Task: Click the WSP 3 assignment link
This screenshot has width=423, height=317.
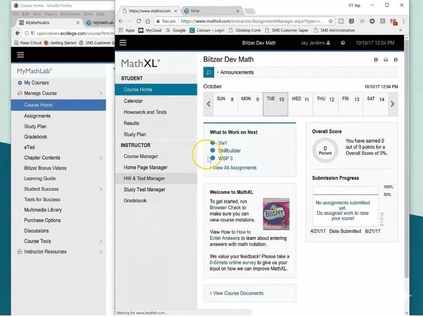Action: [225, 158]
